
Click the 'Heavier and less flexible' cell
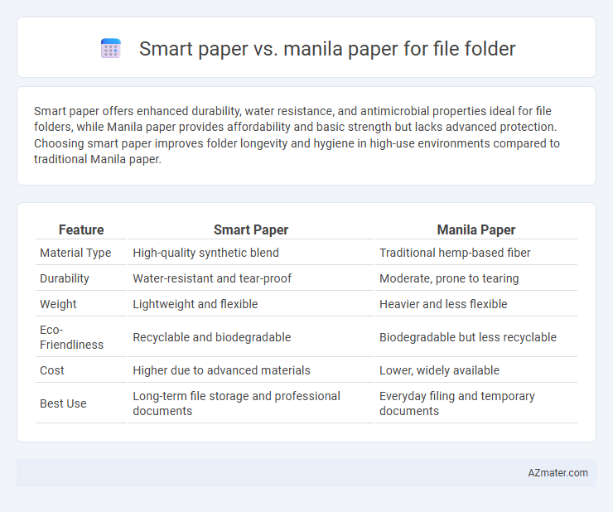click(x=443, y=304)
